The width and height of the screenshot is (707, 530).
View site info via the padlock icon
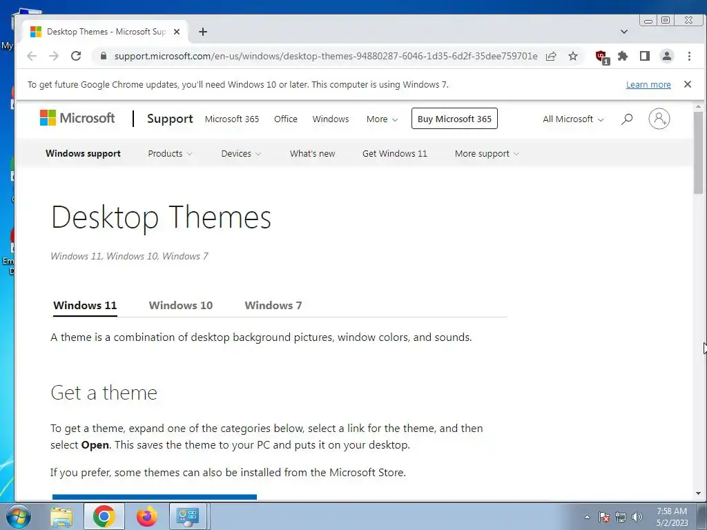[x=104, y=56]
